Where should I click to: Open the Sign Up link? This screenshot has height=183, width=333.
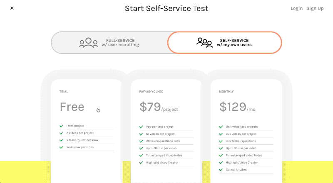coord(315,8)
